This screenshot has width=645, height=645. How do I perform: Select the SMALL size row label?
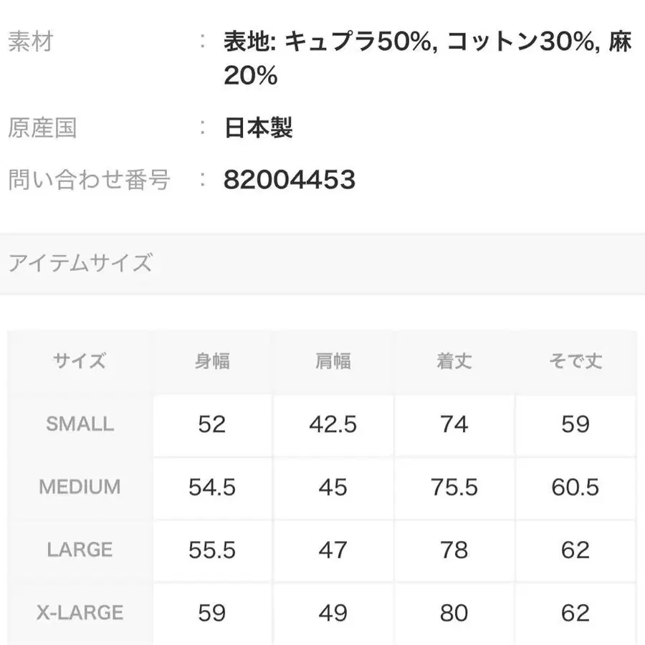pyautogui.click(x=80, y=424)
